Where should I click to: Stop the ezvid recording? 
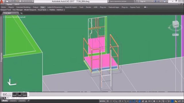click(20, 94)
